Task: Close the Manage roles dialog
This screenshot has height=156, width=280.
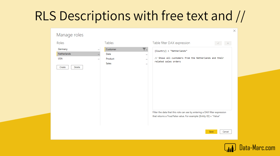Action: pos(234,31)
